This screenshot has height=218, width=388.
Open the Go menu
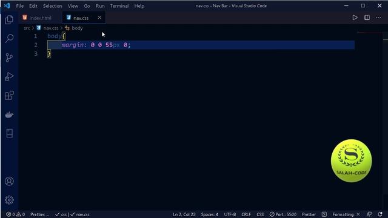[x=87, y=6]
